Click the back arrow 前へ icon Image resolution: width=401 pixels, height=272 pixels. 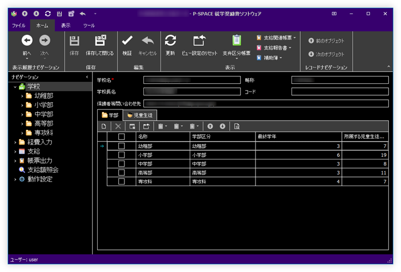[x=27, y=41]
